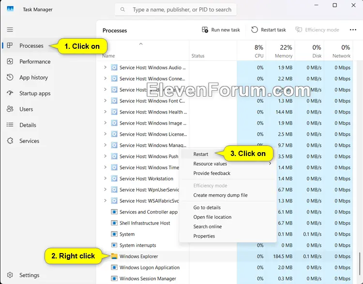
Task: Click the vertical scrollbar thumb of process list
Action: point(359,263)
